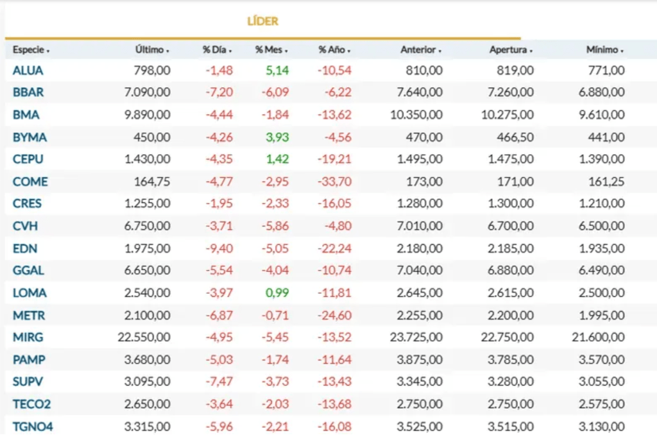This screenshot has width=657, height=442.
Task: Open the ALUA stock link
Action: coord(28,71)
